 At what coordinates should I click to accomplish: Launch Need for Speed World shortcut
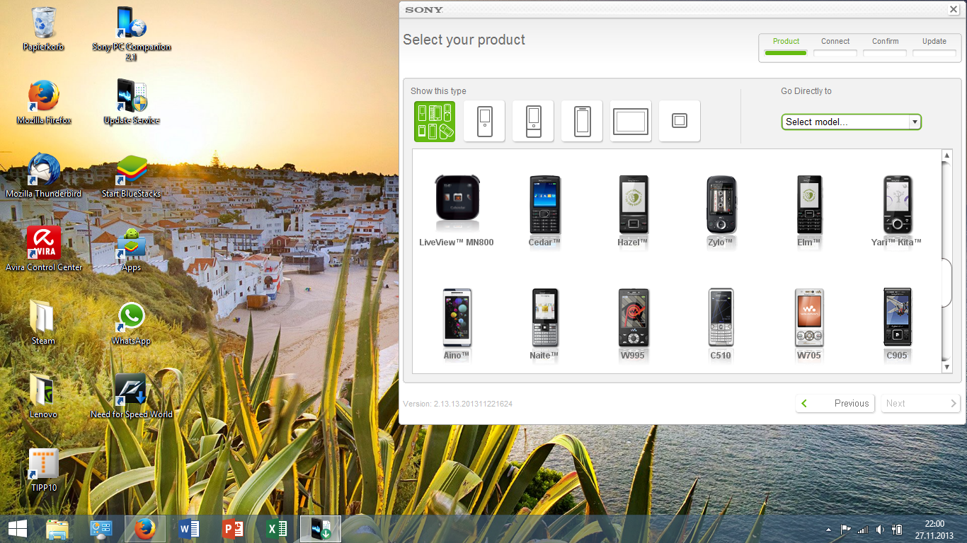132,397
